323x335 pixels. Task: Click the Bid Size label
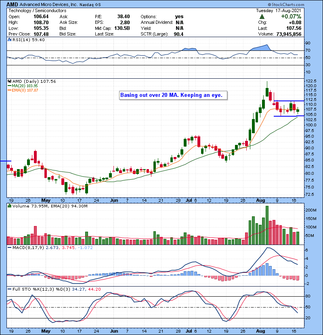tap(68, 34)
